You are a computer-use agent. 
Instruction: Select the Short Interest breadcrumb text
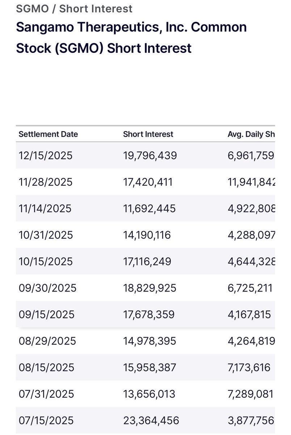(x=96, y=8)
